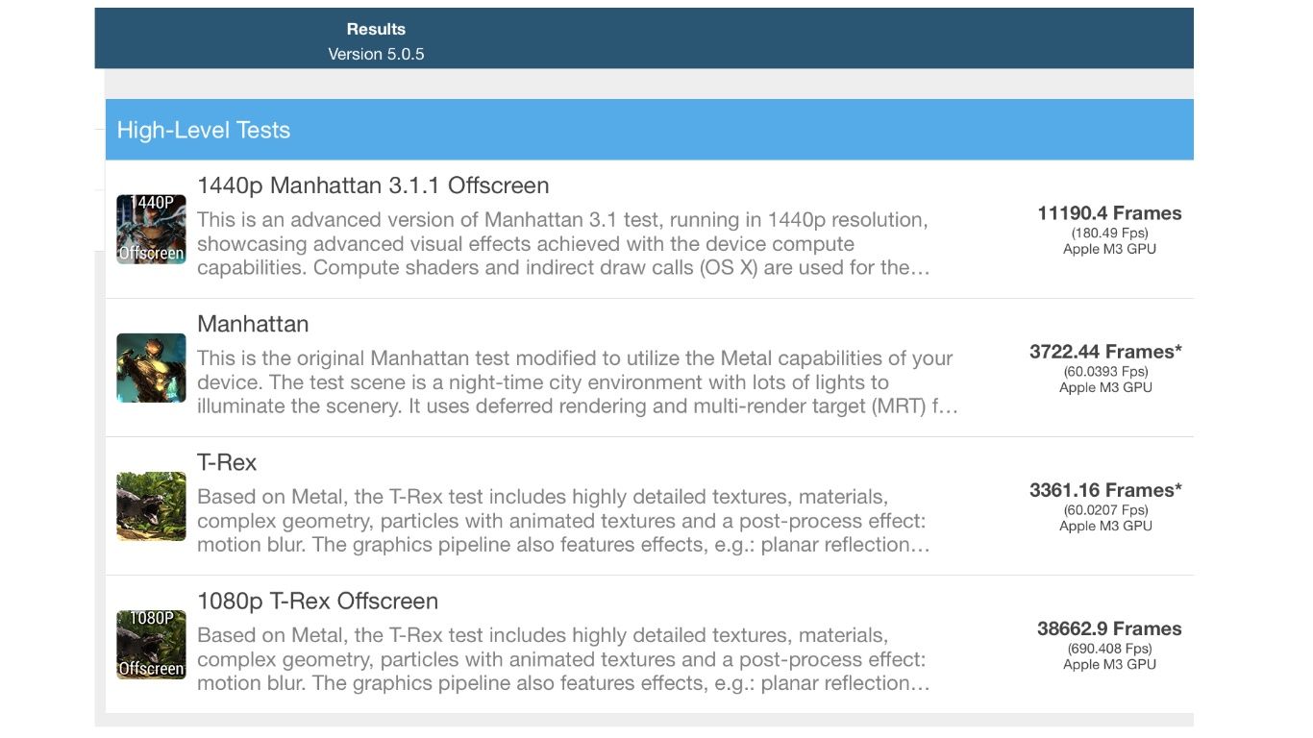The width and height of the screenshot is (1313, 738).
Task: Select the 1440p Manhattan 3.1.1 Offscreen title
Action: coord(373,185)
